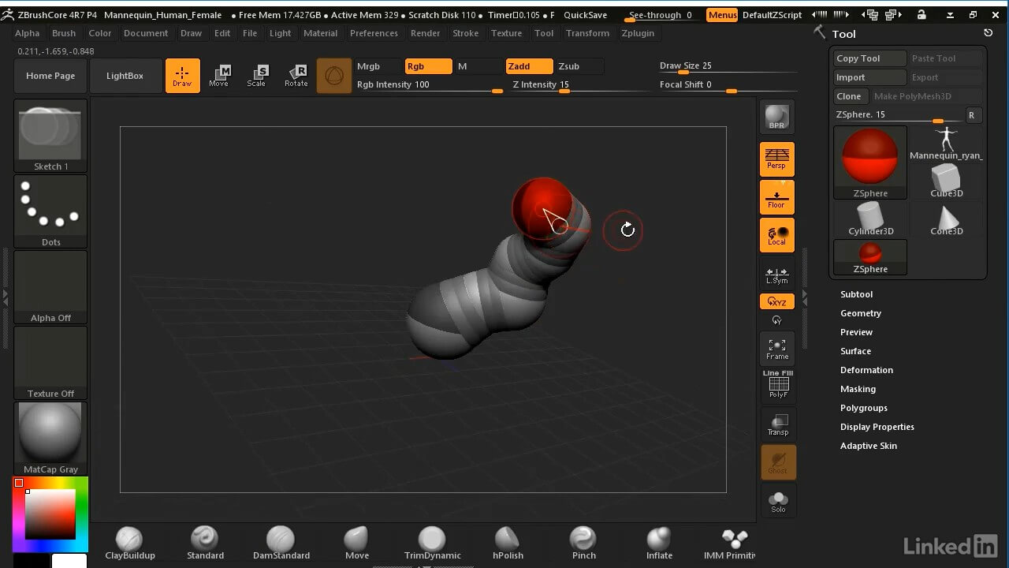Open the MatCap Gray material thumbnail
Image resolution: width=1009 pixels, height=568 pixels.
[x=50, y=438]
